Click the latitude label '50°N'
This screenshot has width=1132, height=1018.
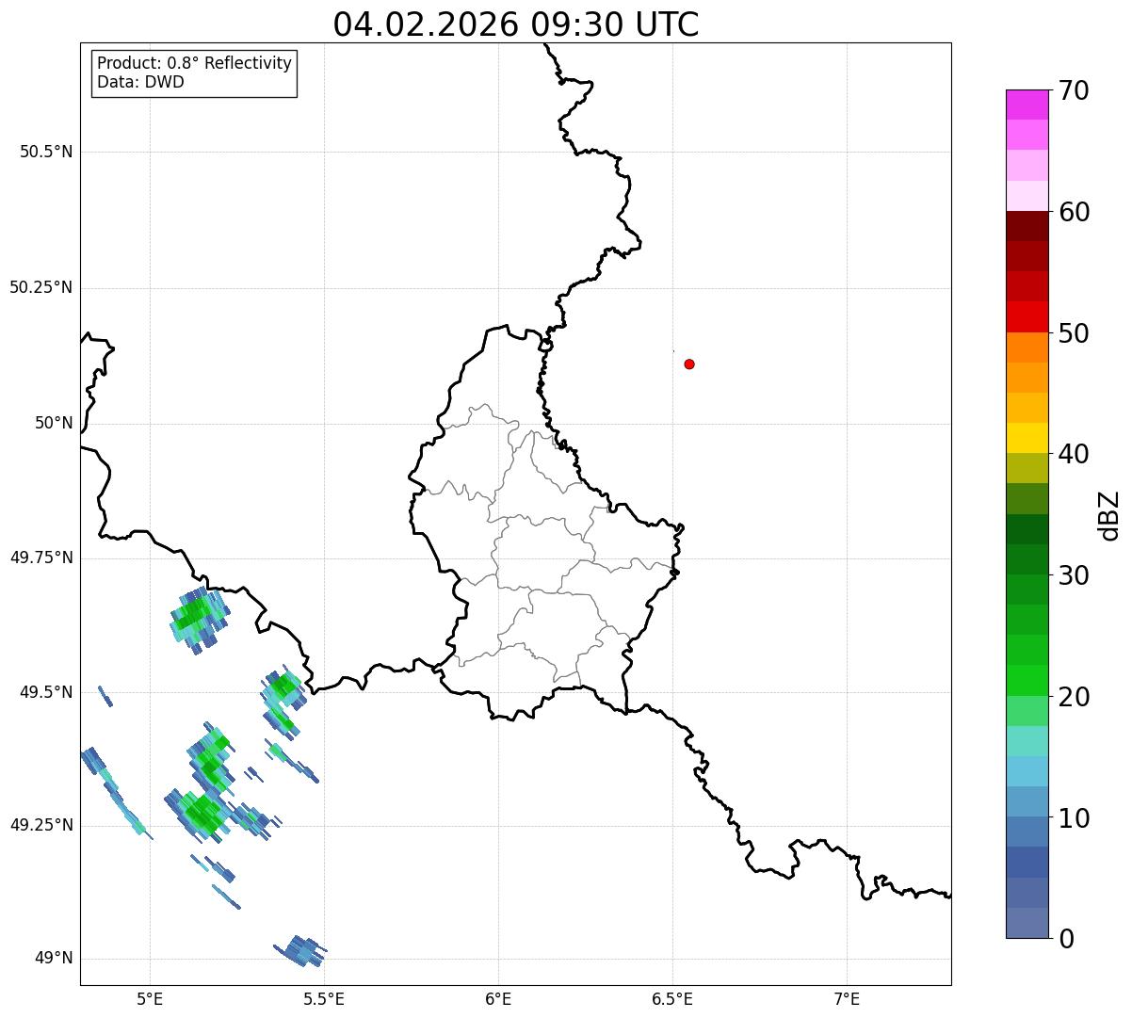[x=54, y=423]
